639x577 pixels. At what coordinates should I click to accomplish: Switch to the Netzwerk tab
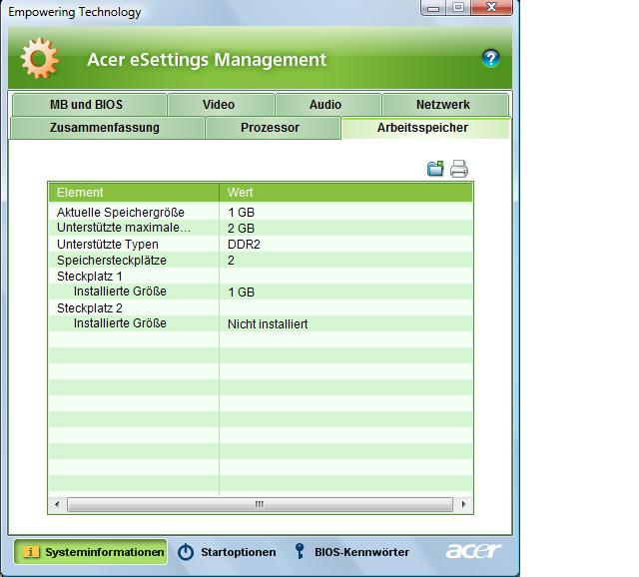(x=445, y=104)
